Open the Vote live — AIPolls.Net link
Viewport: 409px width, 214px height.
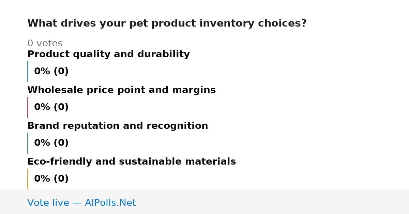pyautogui.click(x=81, y=203)
